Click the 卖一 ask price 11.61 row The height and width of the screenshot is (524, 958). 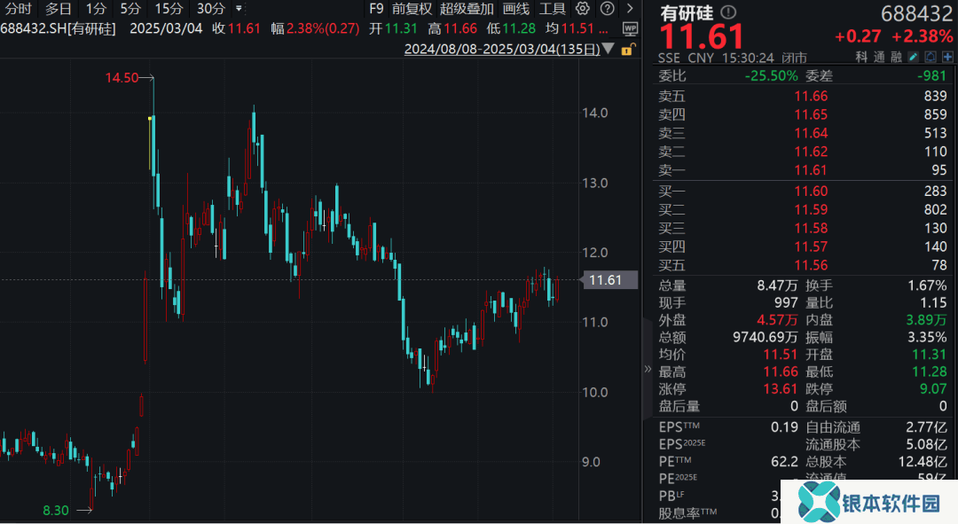click(x=803, y=170)
